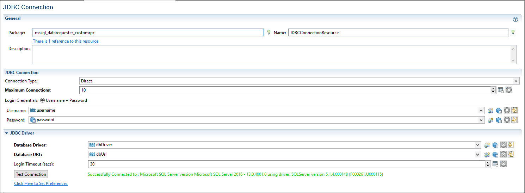Click the yellow arrow note icon in Database URL row
The width and height of the screenshot is (525, 193).
pyautogui.click(x=511, y=154)
